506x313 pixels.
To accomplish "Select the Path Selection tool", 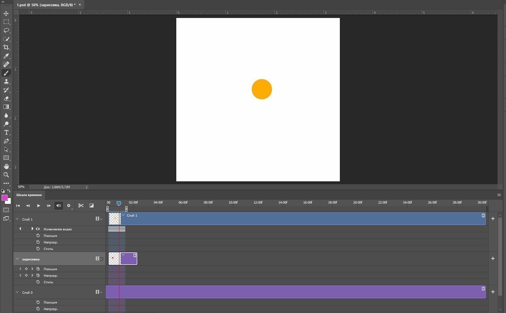I will coord(6,149).
